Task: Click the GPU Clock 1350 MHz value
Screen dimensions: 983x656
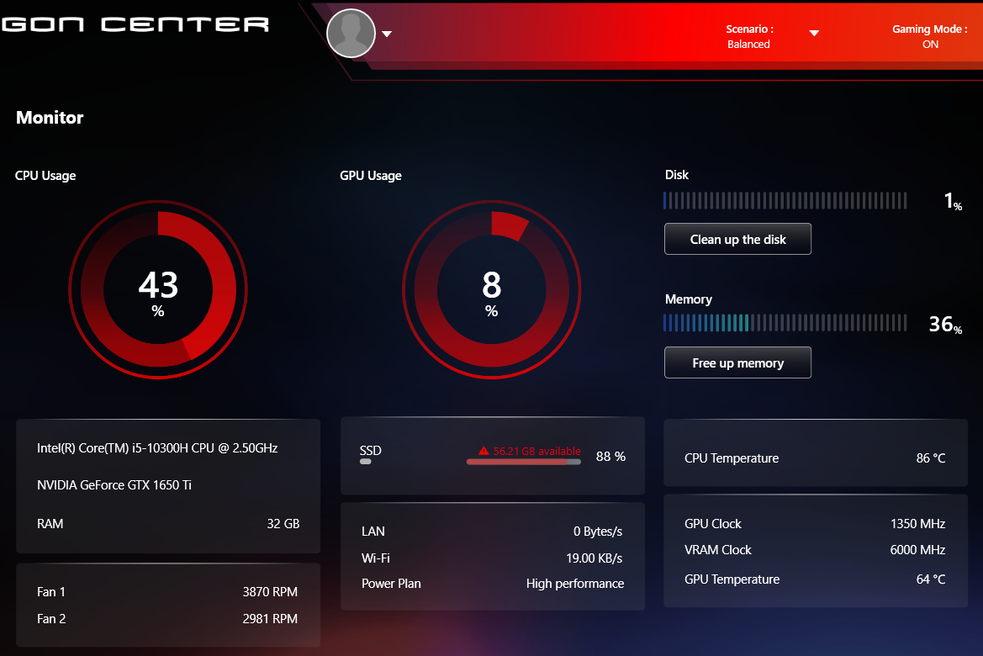Action: [x=917, y=524]
